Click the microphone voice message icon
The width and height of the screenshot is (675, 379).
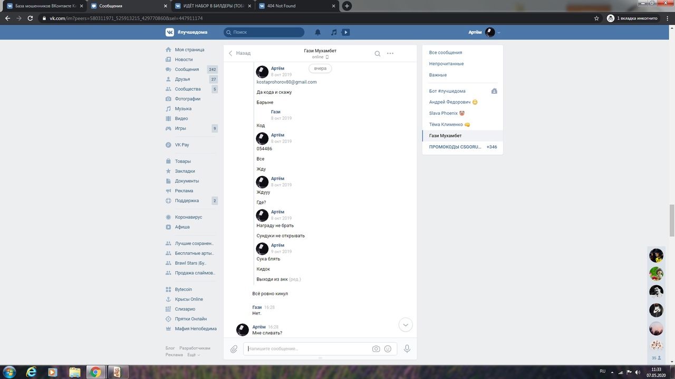[x=407, y=348]
